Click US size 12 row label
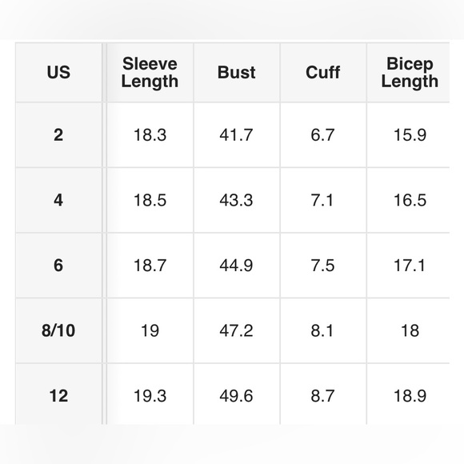 pyautogui.click(x=58, y=396)
